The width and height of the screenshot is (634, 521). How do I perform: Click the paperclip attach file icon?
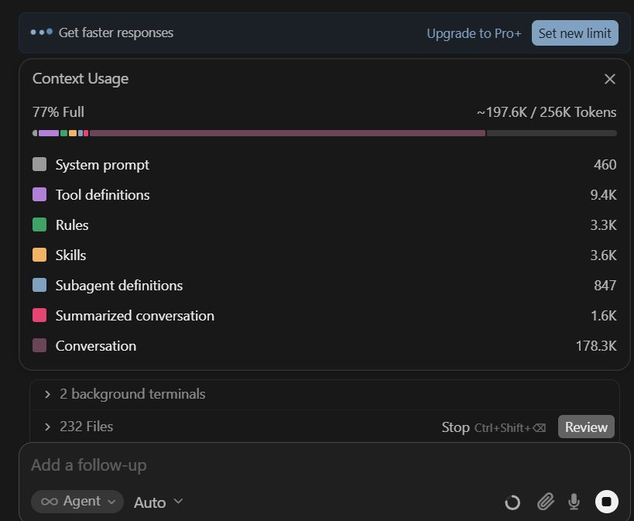(546, 502)
